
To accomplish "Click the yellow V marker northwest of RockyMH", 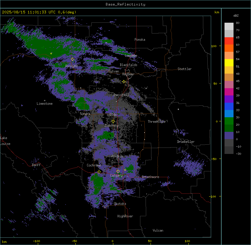I will (x=51, y=54).
